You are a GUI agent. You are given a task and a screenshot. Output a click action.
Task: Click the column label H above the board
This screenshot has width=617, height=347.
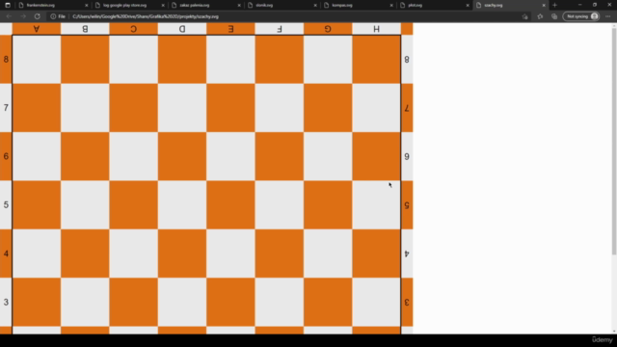(x=376, y=29)
